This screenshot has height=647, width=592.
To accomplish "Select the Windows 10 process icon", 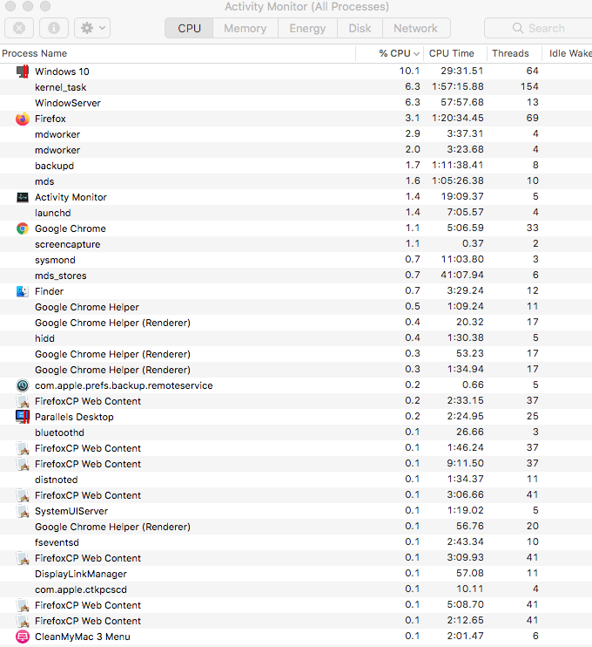I will click(23, 72).
